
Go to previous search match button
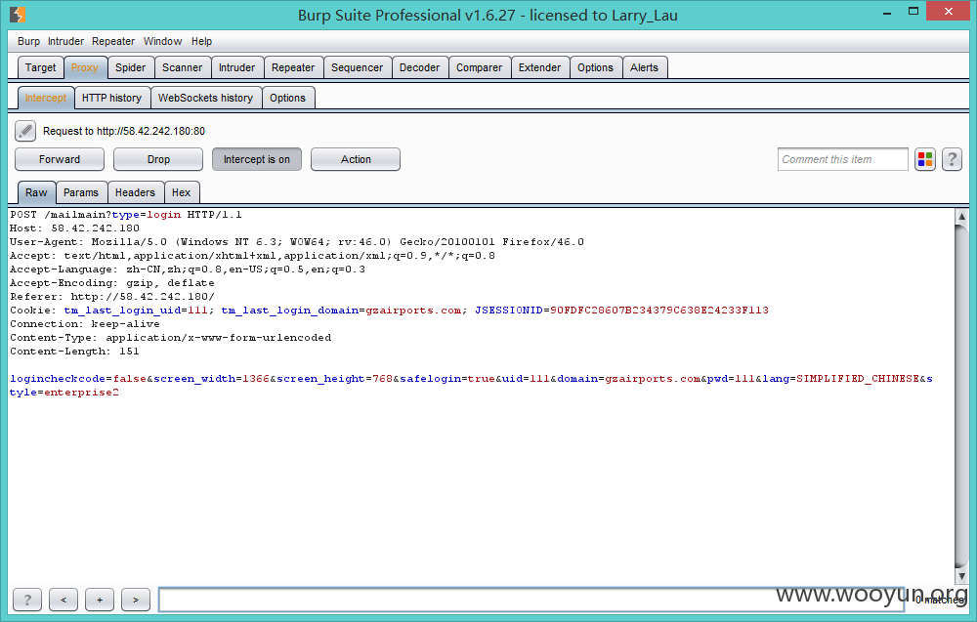coord(64,600)
